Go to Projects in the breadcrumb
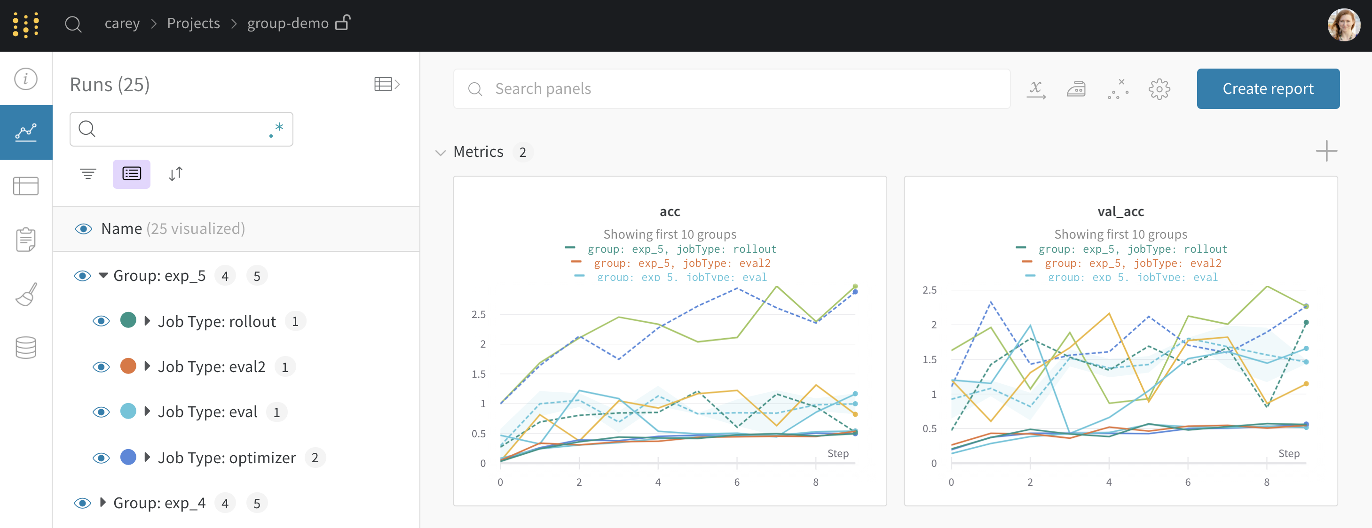The width and height of the screenshot is (1372, 528). tap(193, 23)
